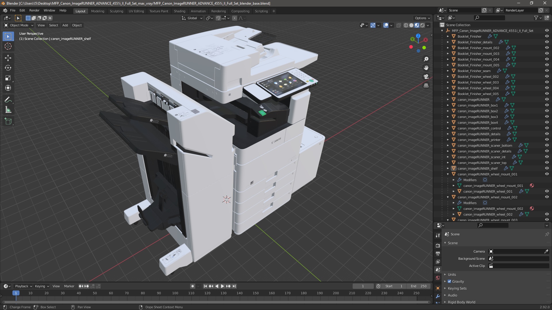Select wireframe viewport shading
Viewport: 552px width, 310px height.
click(x=406, y=25)
